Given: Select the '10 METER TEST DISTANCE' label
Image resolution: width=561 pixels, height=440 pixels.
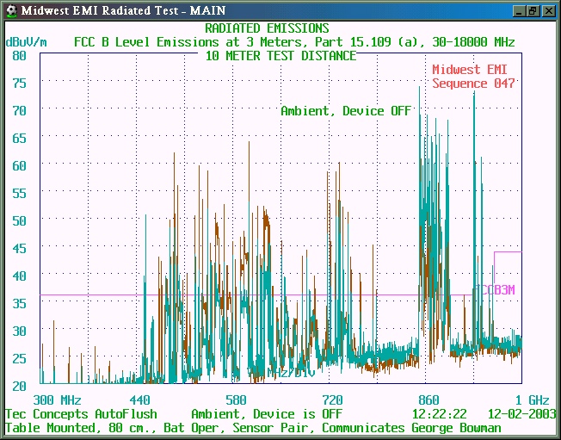Looking at the screenshot, I should pyautogui.click(x=280, y=56).
